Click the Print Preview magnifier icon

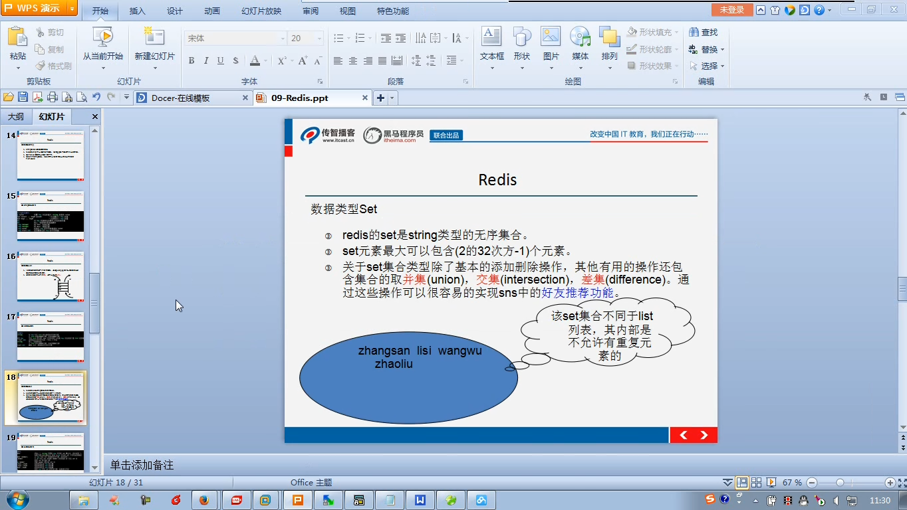(81, 97)
